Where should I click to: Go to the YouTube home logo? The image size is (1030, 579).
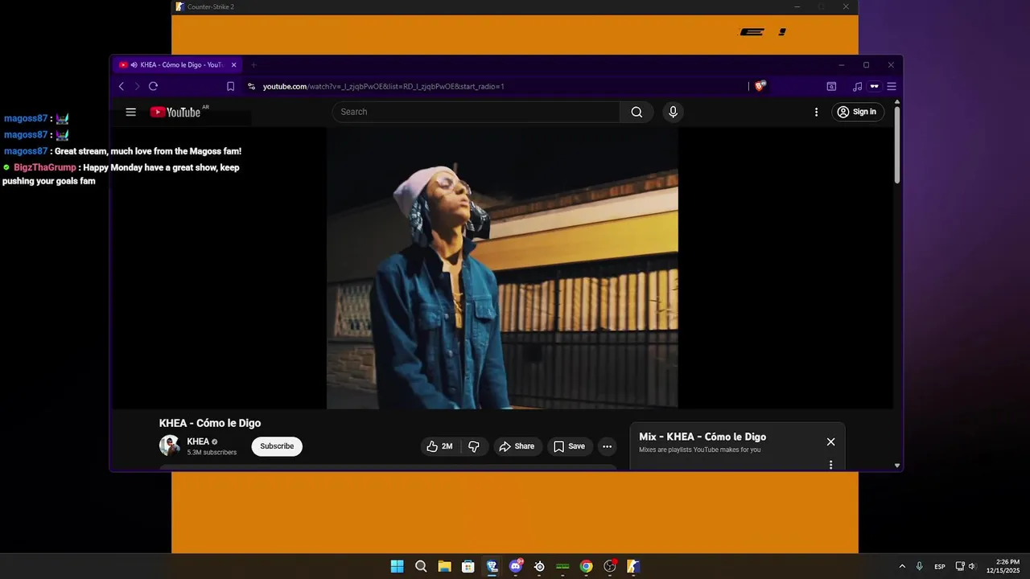point(175,112)
